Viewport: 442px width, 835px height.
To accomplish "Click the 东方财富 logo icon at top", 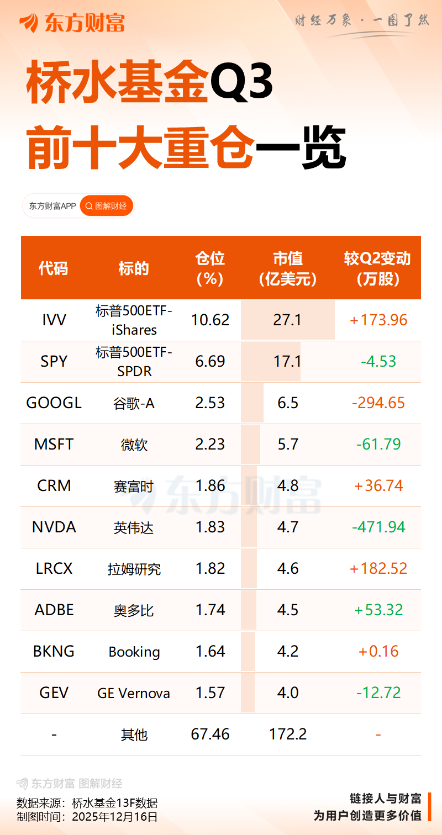I will 29,23.
